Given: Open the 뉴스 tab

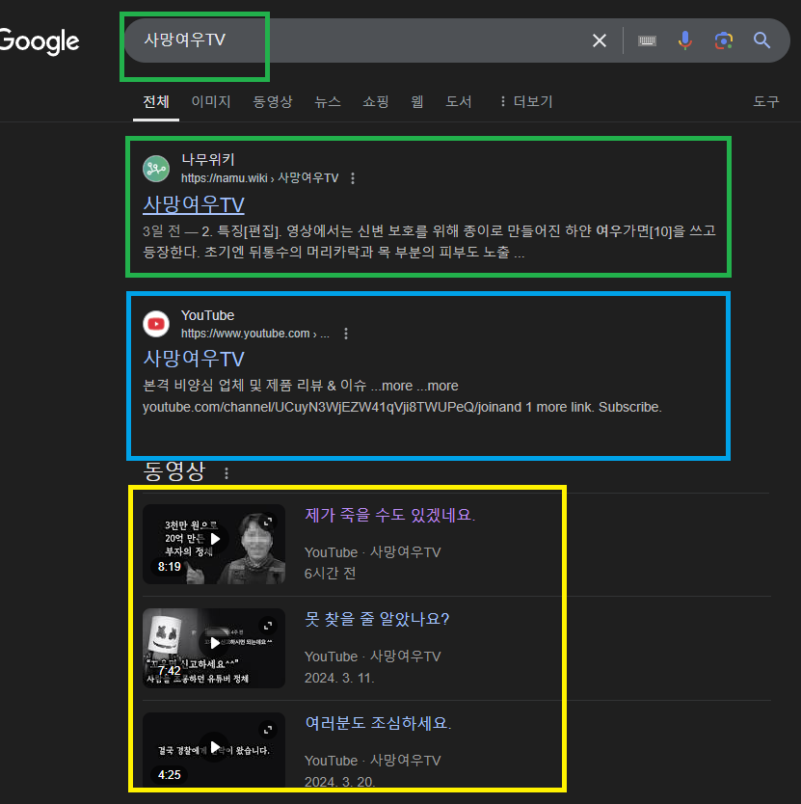Looking at the screenshot, I should (x=327, y=101).
